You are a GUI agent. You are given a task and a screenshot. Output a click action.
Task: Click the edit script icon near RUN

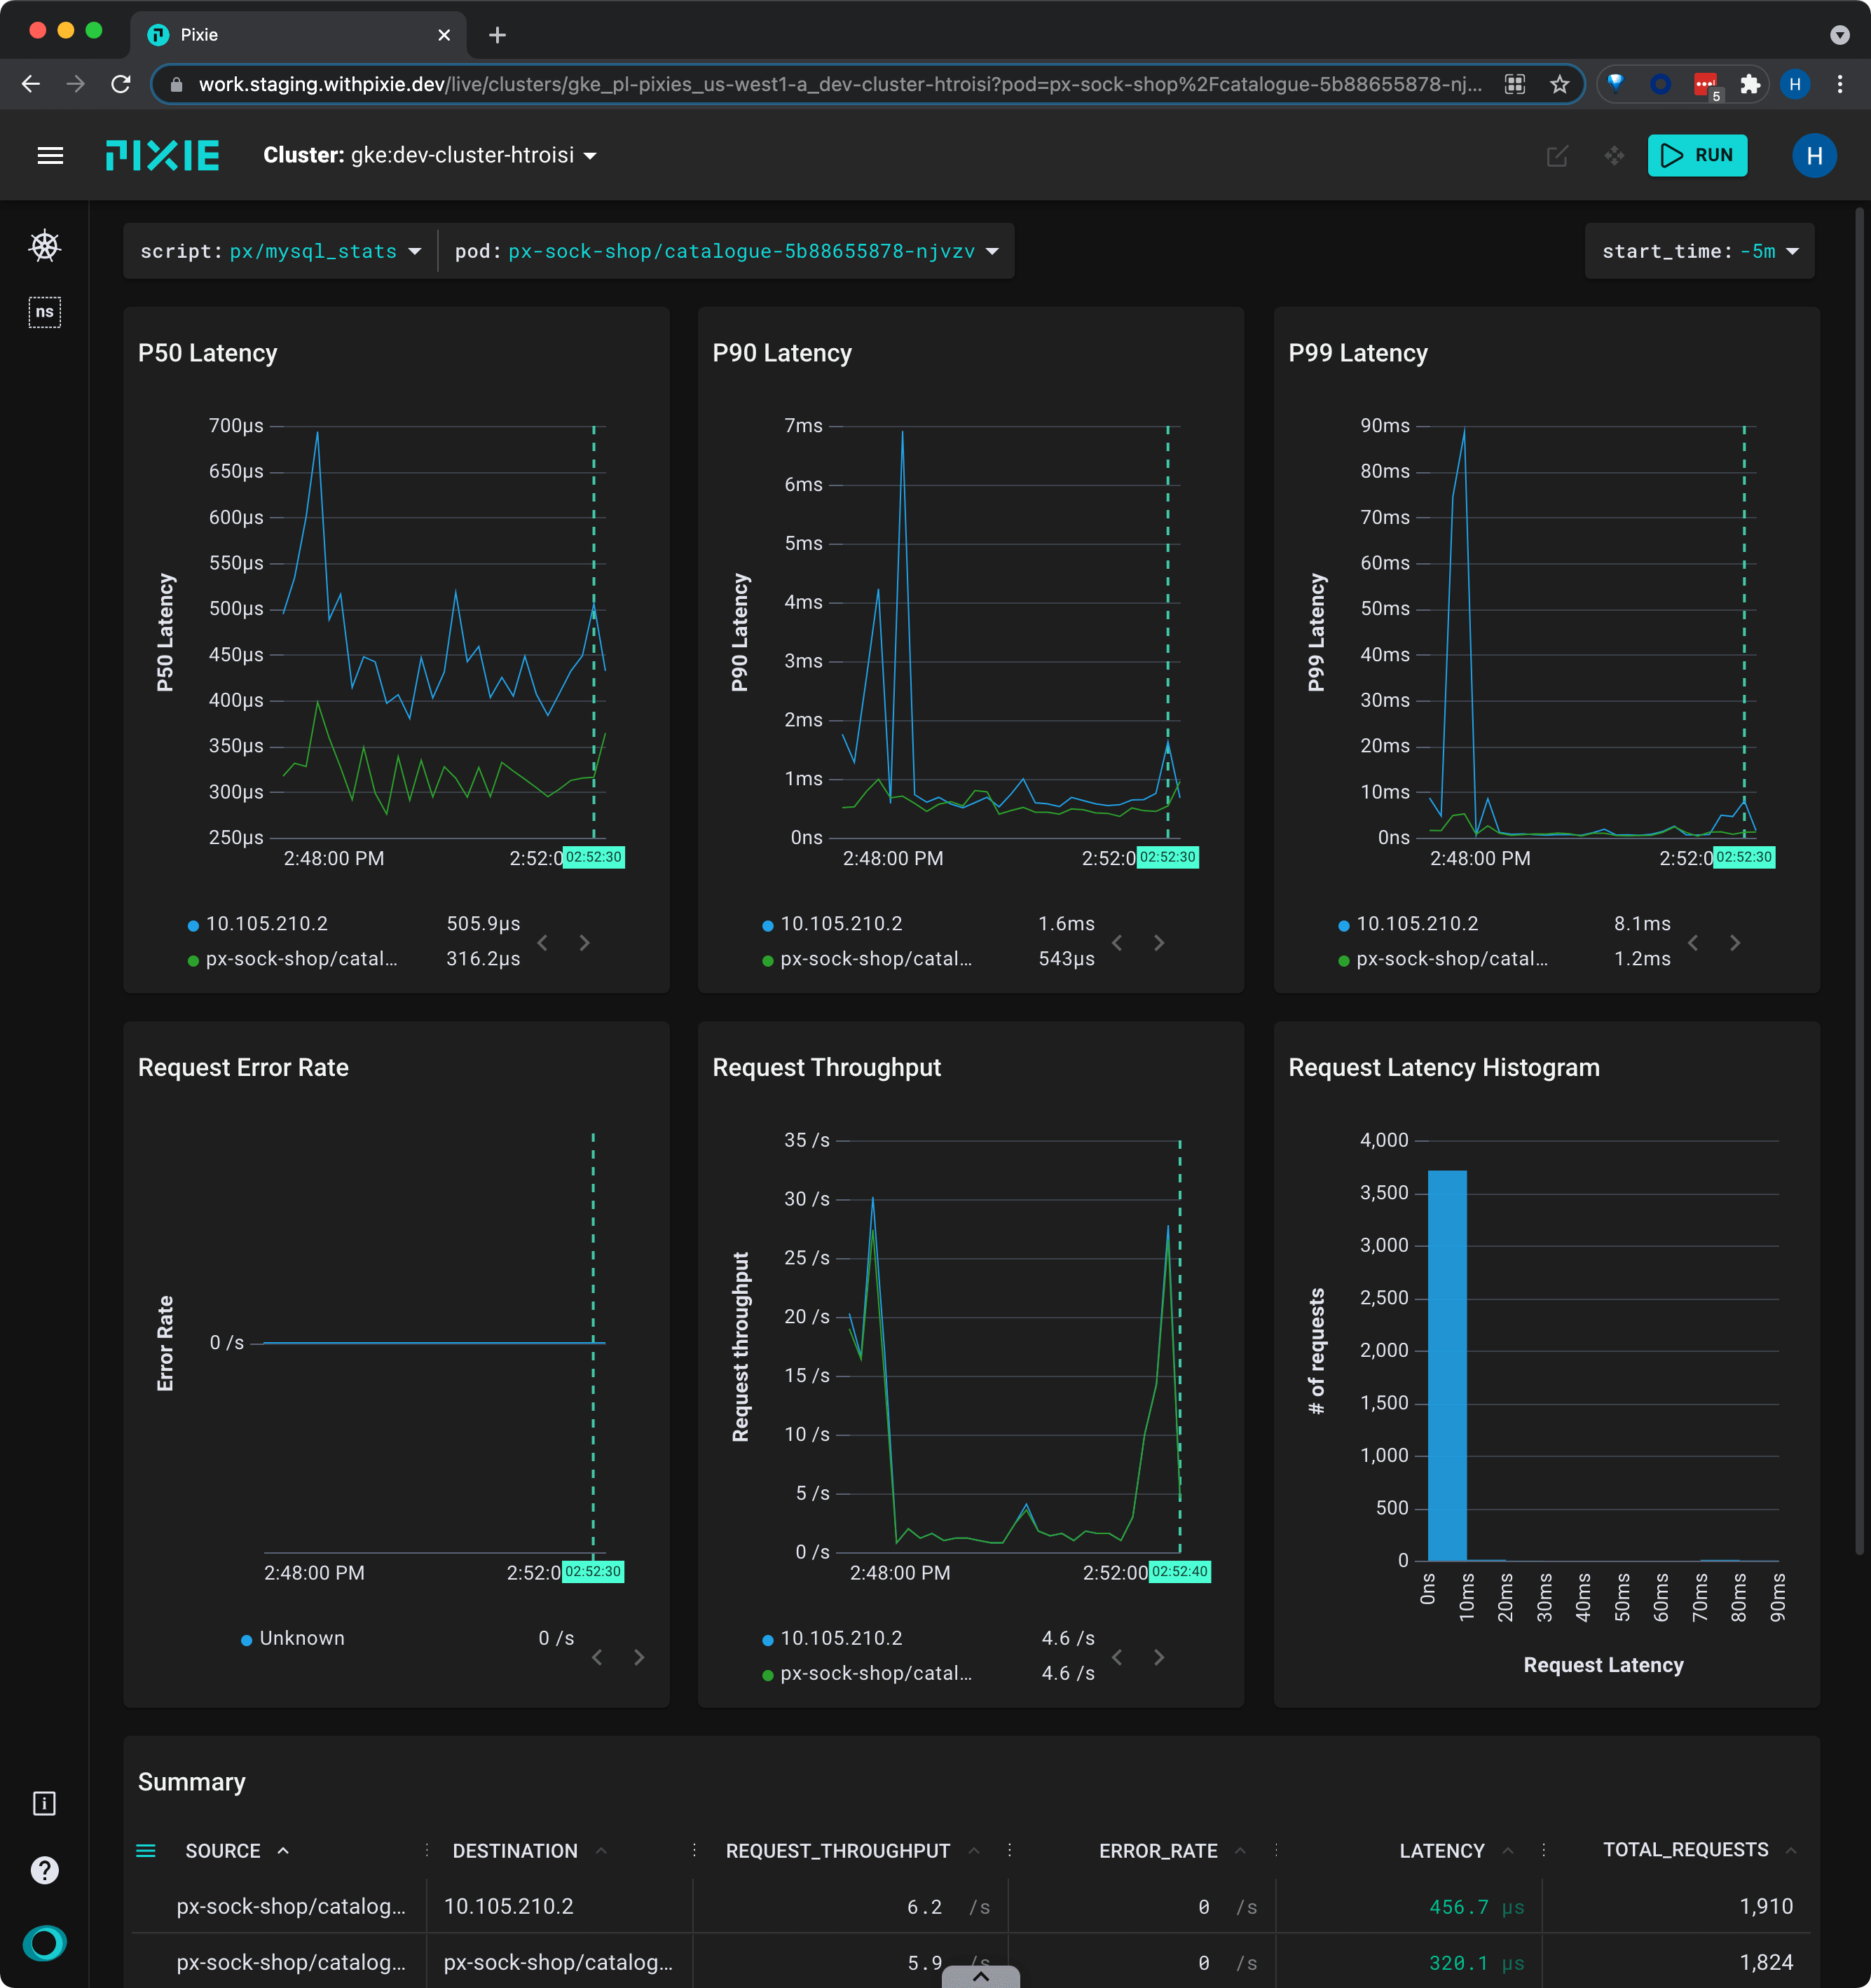1557,156
